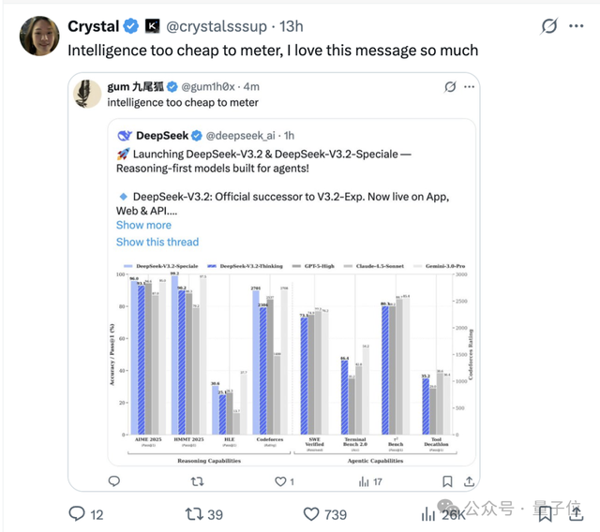View the quoted tweet's 17 views stats
The image size is (600, 532).
pyautogui.click(x=364, y=481)
